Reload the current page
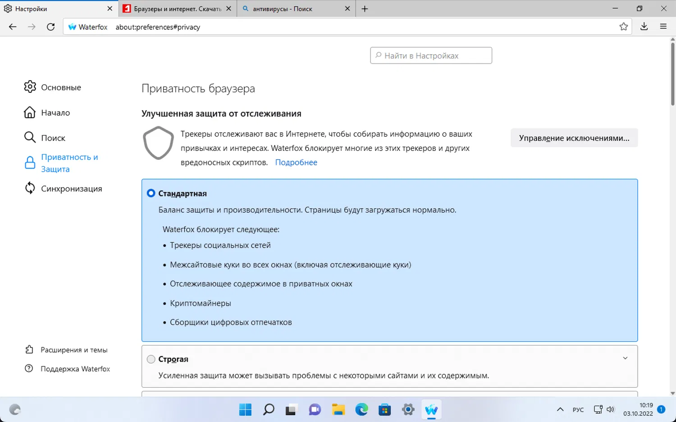The height and width of the screenshot is (422, 676). [x=51, y=27]
